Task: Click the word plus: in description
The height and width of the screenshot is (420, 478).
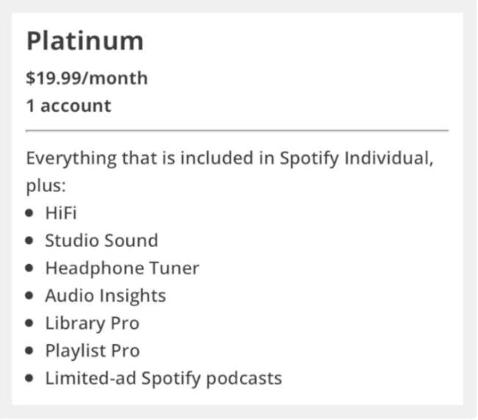Action: [x=46, y=185]
